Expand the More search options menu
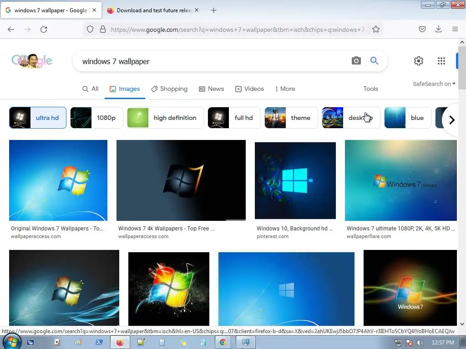 (285, 89)
